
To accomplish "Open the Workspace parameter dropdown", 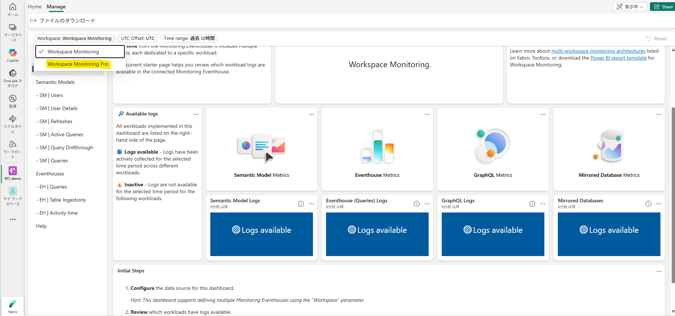I will pyautogui.click(x=75, y=38).
